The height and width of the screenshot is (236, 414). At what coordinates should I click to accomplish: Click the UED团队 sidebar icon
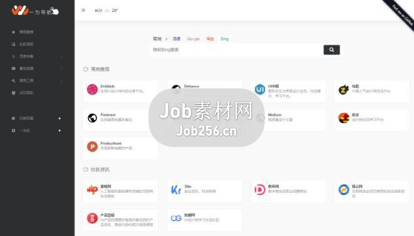[x=13, y=93]
